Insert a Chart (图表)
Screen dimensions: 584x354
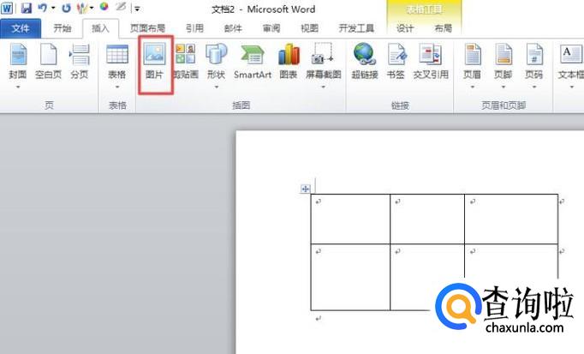click(x=289, y=62)
